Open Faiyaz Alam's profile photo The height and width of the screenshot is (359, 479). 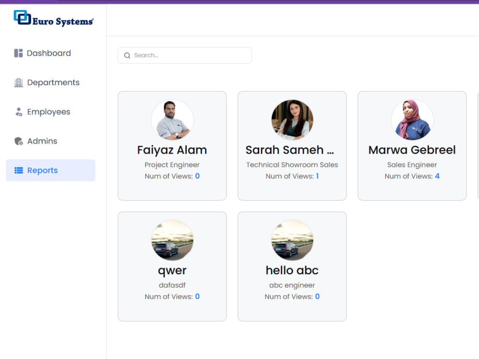point(172,120)
